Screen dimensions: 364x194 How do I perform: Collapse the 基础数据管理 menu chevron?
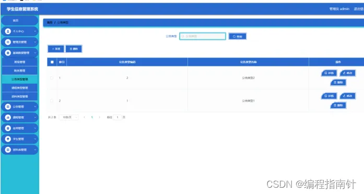tap(35, 53)
